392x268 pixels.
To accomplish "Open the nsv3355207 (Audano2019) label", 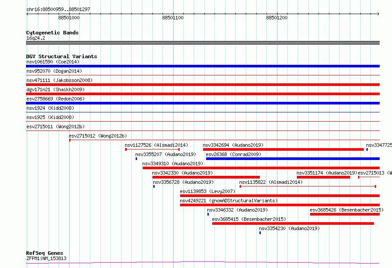I will coord(166,154).
